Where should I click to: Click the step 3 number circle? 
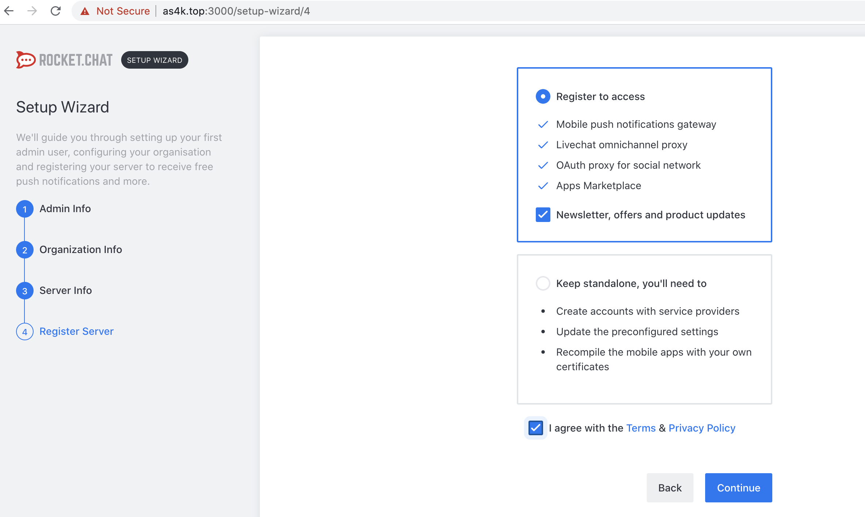25,291
